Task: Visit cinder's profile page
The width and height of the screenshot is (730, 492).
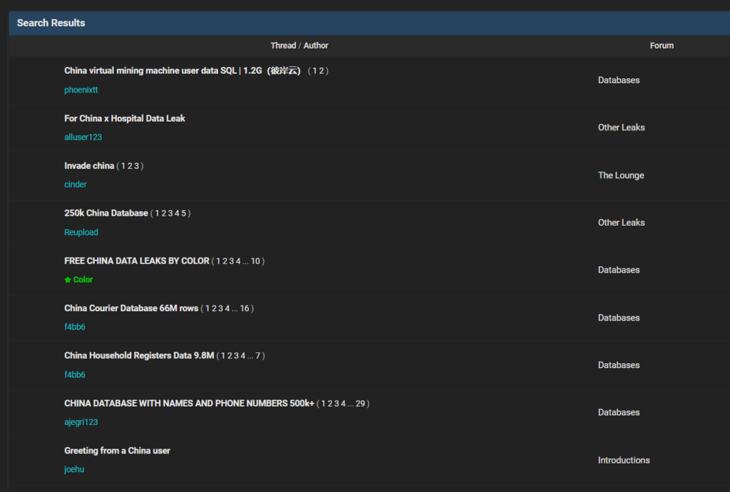Action: tap(76, 184)
